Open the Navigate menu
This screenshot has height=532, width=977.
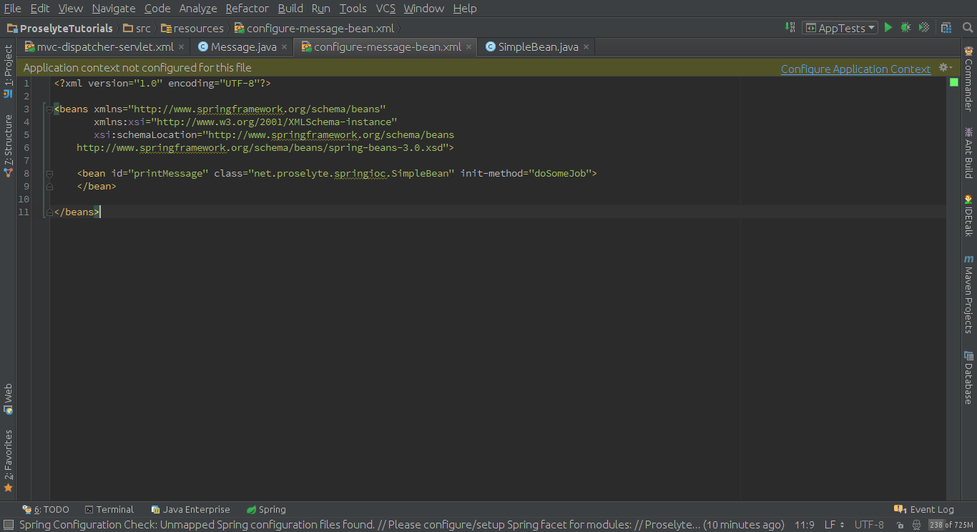tap(114, 9)
